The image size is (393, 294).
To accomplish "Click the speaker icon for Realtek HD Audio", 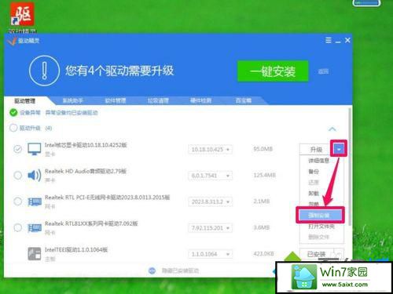I will click(35, 175).
